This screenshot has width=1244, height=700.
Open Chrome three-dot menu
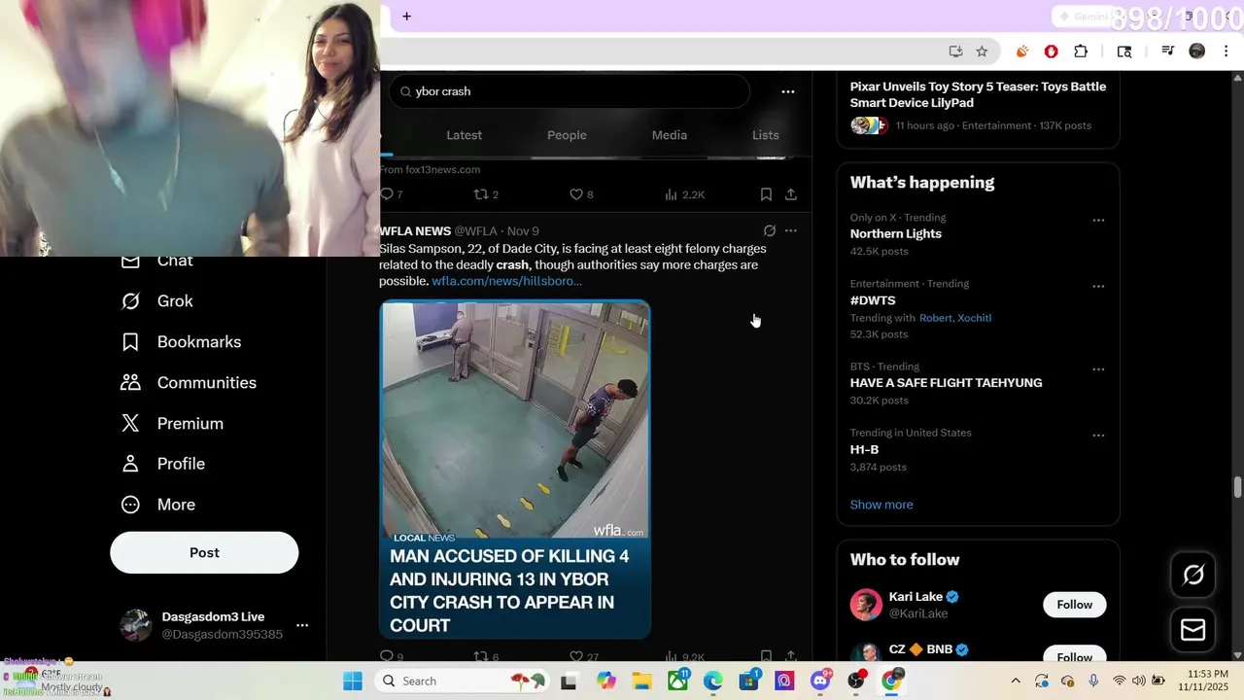1226,52
